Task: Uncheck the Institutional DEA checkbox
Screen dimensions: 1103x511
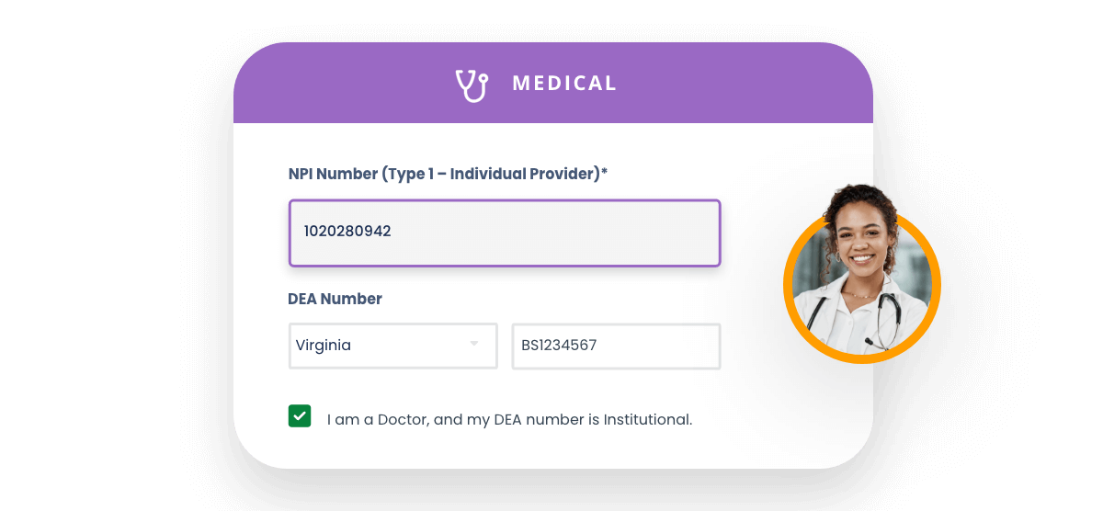Action: click(300, 416)
